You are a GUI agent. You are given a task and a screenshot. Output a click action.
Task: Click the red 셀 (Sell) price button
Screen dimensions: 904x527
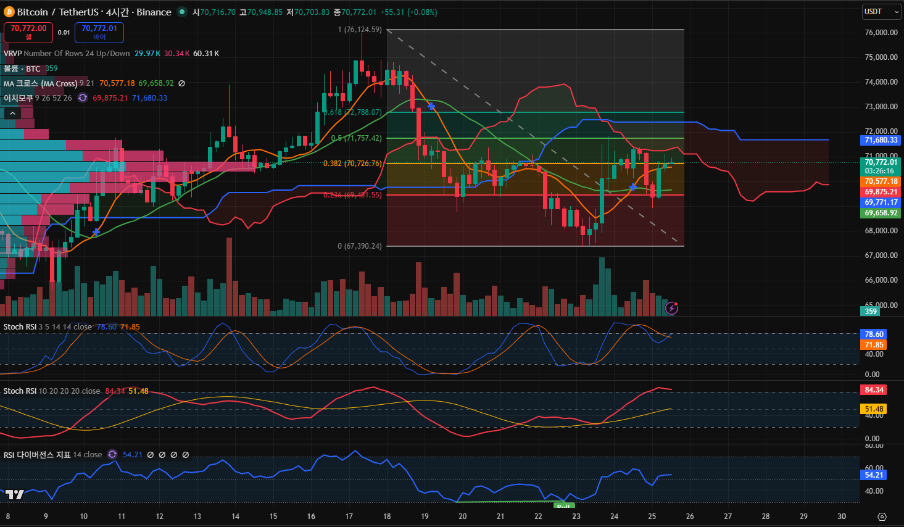[28, 32]
